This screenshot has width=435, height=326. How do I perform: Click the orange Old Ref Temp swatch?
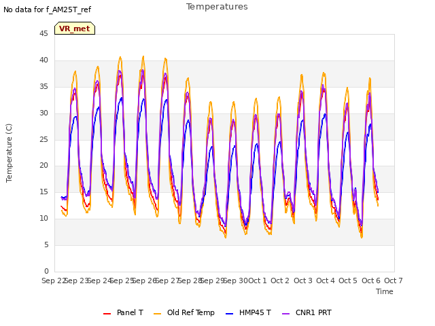pyautogui.click(x=157, y=314)
